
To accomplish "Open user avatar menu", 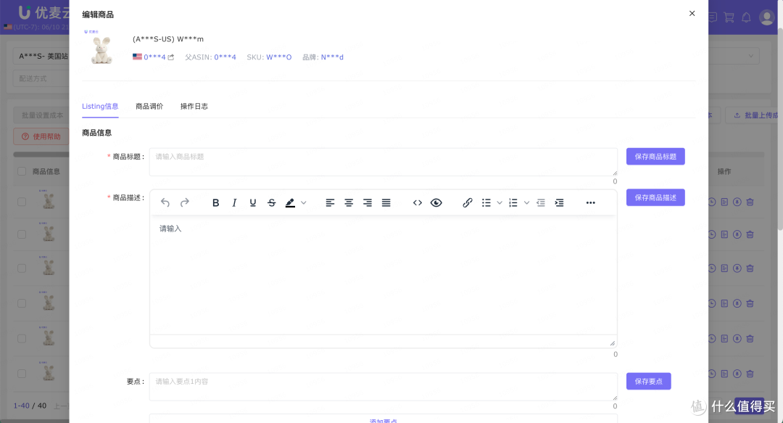I will pos(766,17).
